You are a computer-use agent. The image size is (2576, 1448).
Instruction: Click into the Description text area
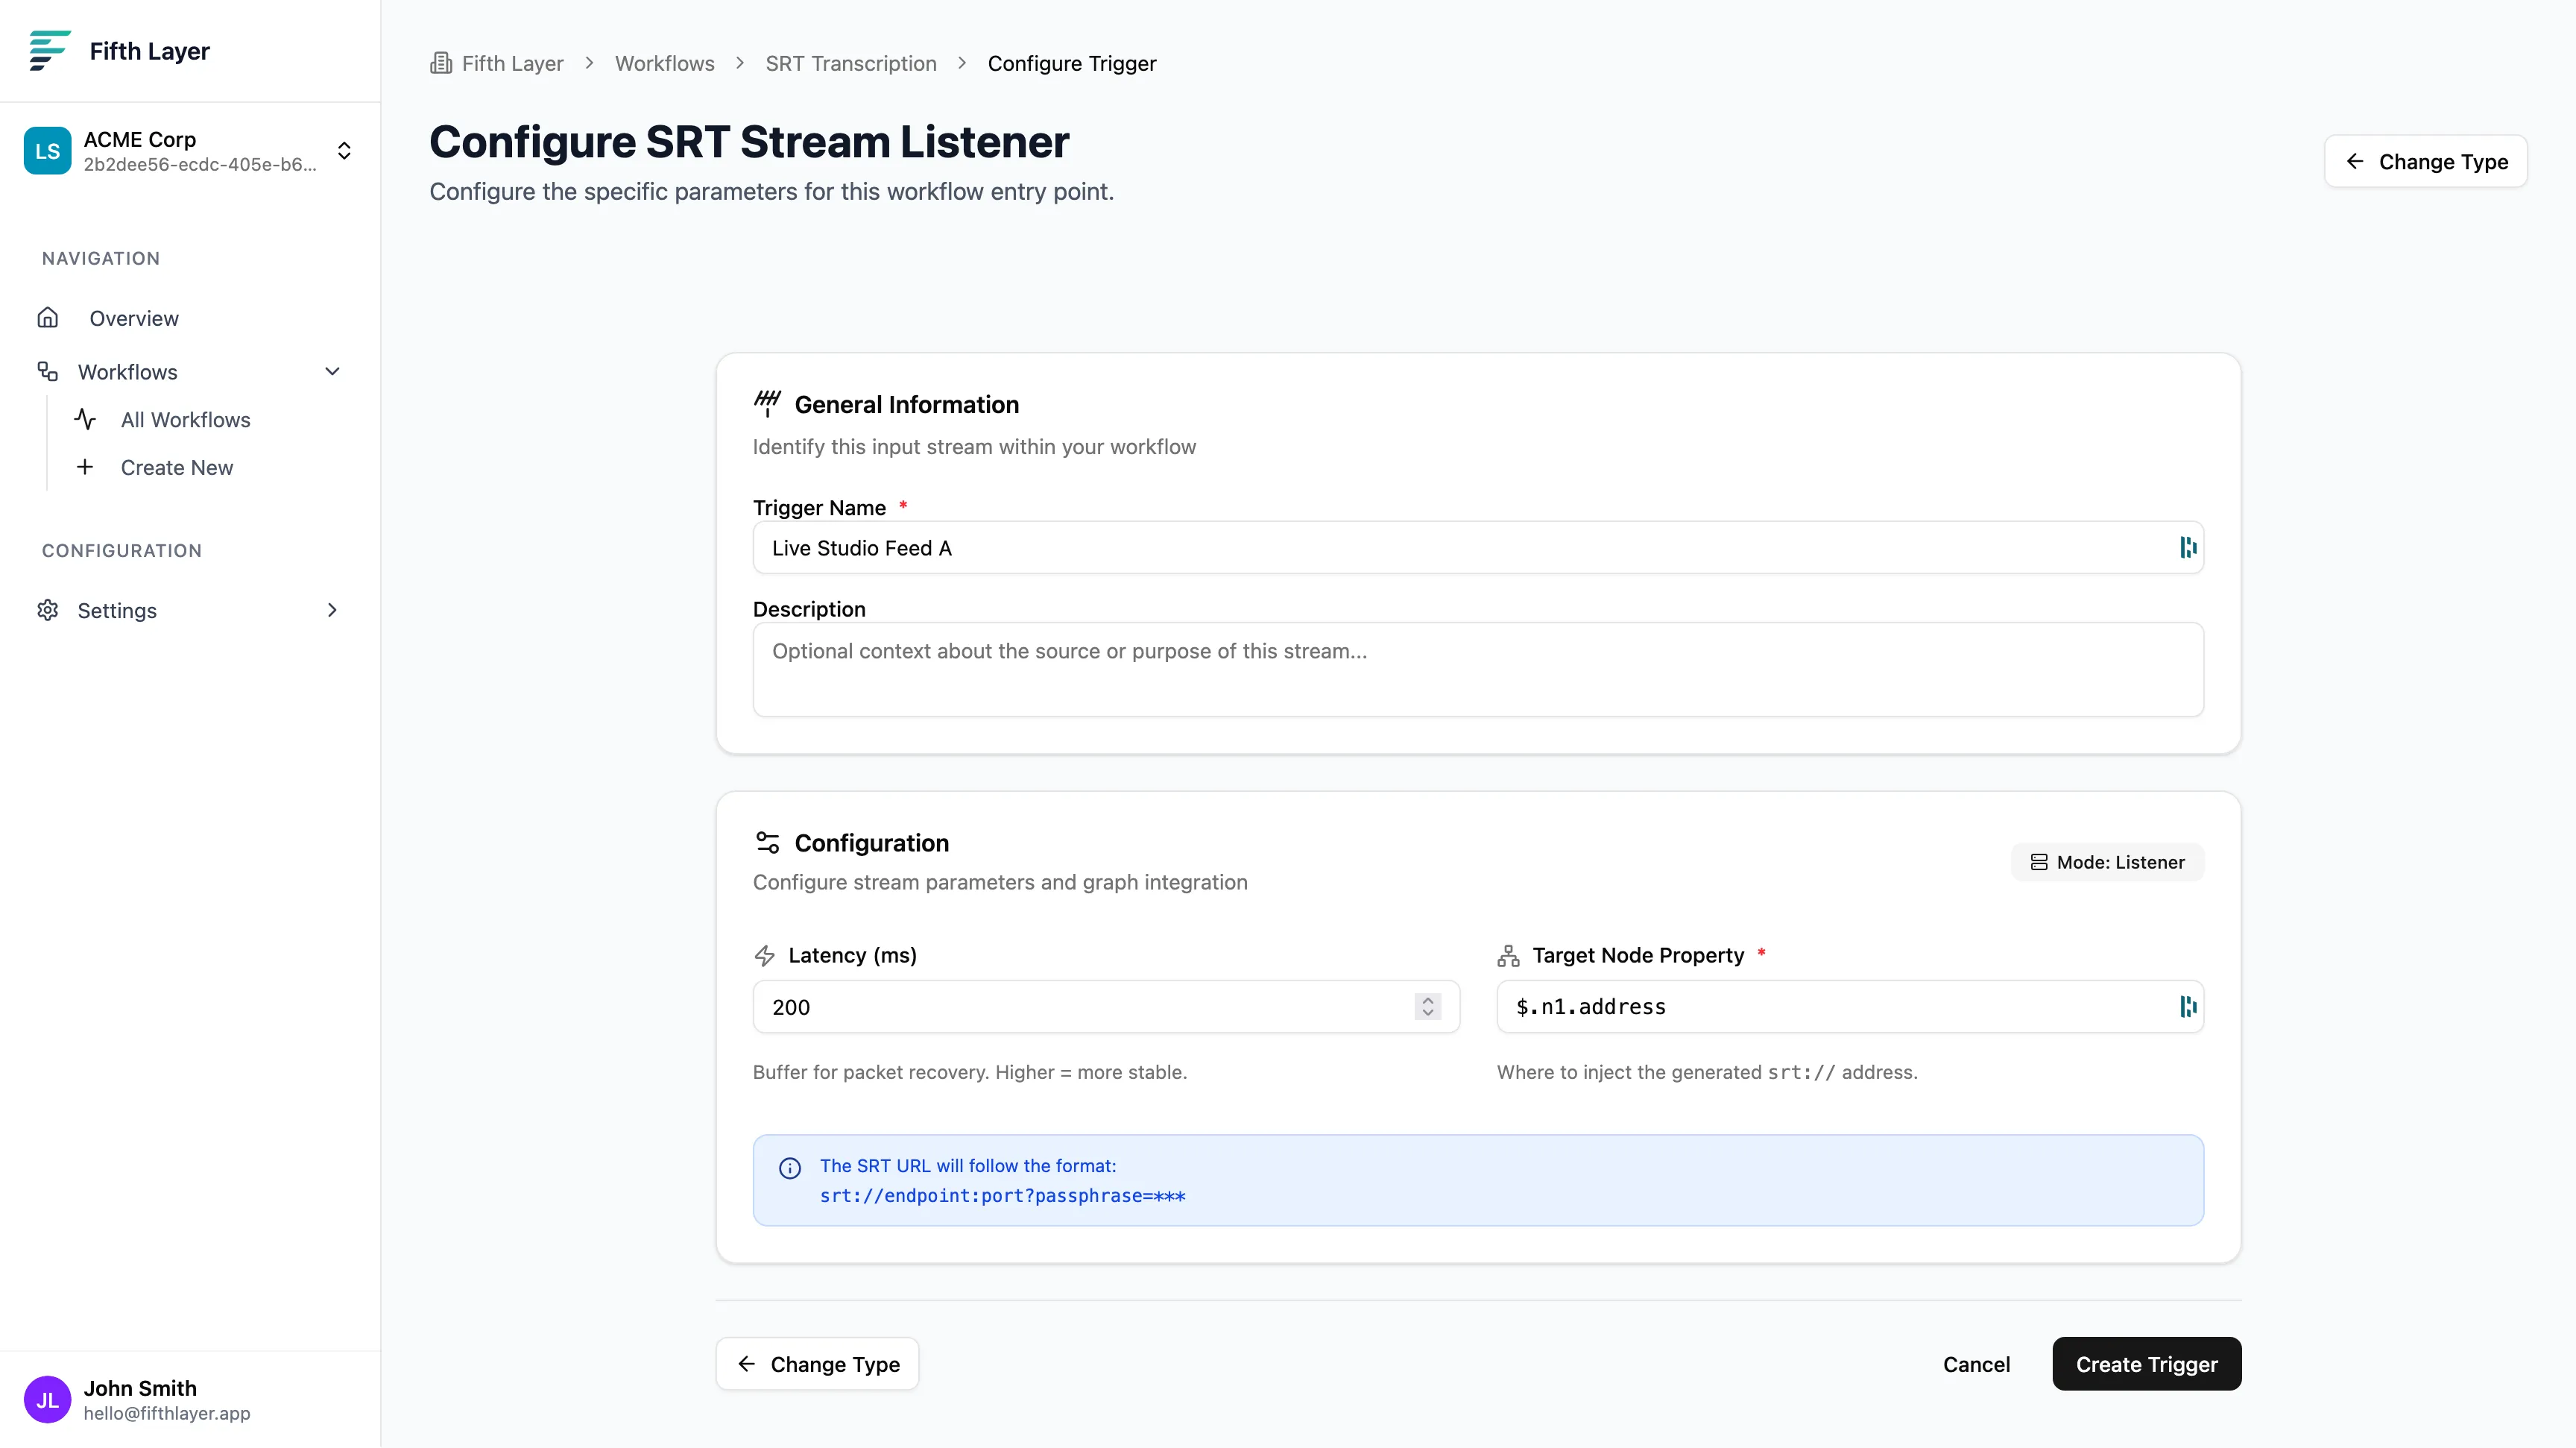(x=1478, y=669)
